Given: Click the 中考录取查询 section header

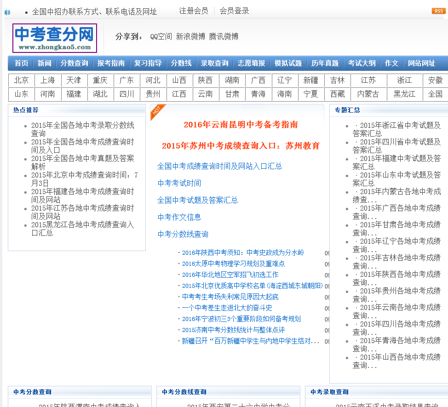Looking at the screenshot, I should pyautogui.click(x=330, y=392).
